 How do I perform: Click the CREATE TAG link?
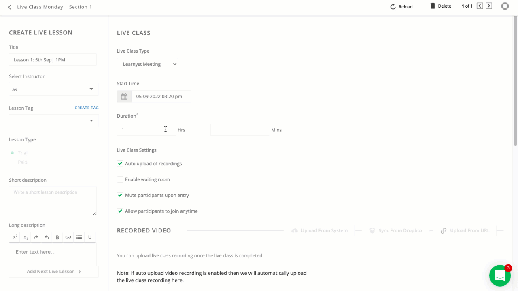point(87,108)
